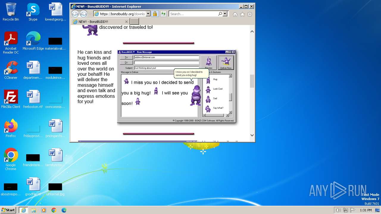
Task: Open goodfile.rtf document on desktop
Action: coord(33,187)
